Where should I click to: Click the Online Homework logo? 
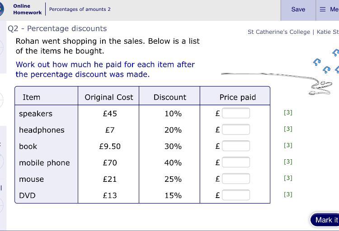(27, 9)
